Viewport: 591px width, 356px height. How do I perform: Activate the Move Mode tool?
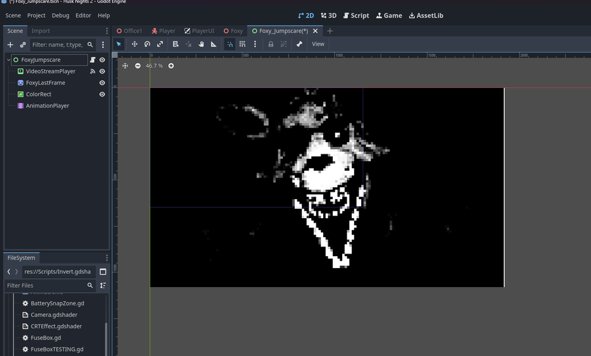[135, 44]
